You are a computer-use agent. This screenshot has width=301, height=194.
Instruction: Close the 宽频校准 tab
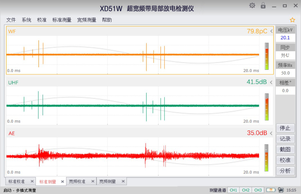(93, 181)
